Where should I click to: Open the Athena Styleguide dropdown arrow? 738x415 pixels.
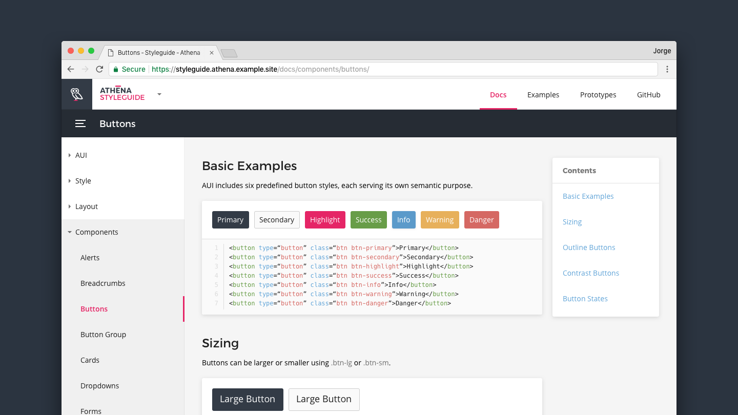click(159, 94)
